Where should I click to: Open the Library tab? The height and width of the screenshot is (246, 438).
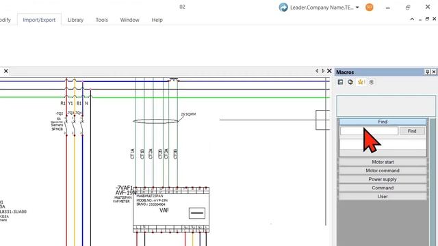(x=75, y=20)
